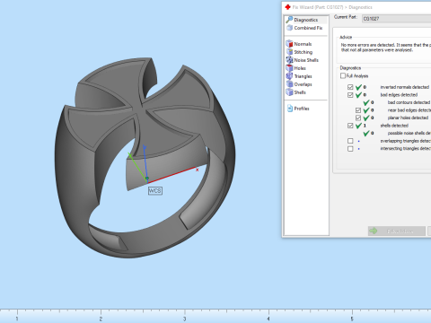Enable the Full Analysis checkbox
431x323 pixels.
[343, 75]
